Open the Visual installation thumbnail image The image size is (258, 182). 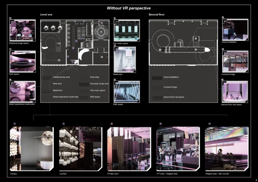click(x=235, y=30)
